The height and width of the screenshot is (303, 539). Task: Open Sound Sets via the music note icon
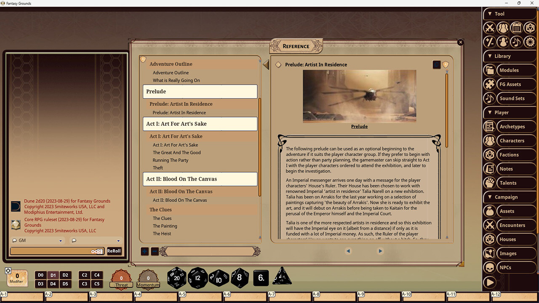tap(489, 98)
